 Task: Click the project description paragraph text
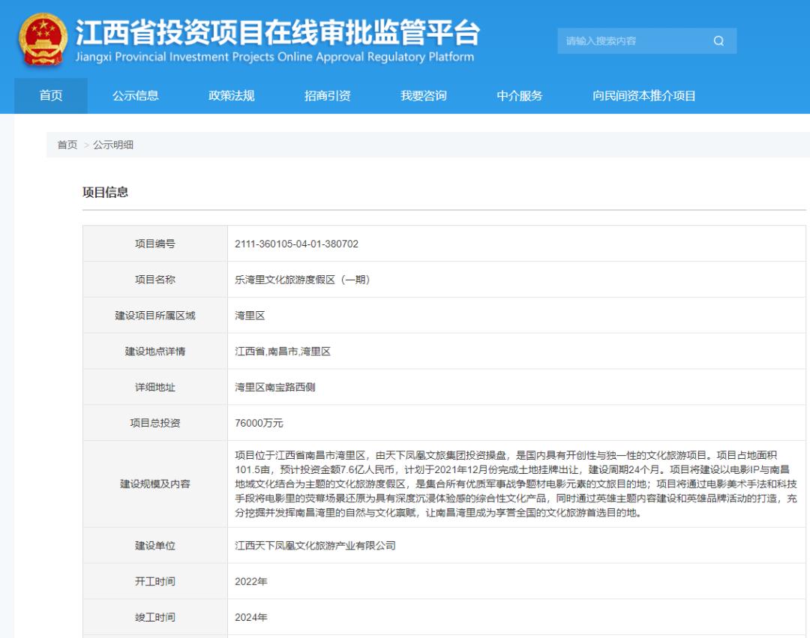(516, 484)
